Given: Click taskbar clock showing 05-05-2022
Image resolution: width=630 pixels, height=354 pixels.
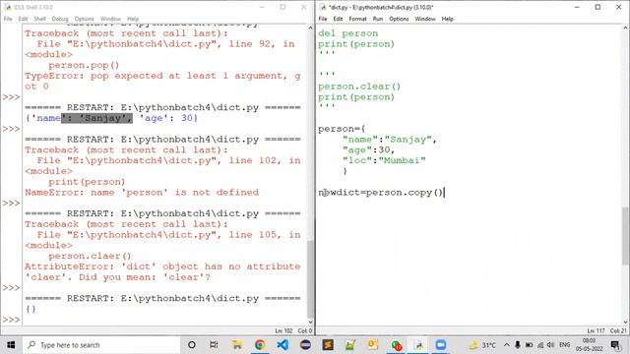Looking at the screenshot, I should pos(589,345).
